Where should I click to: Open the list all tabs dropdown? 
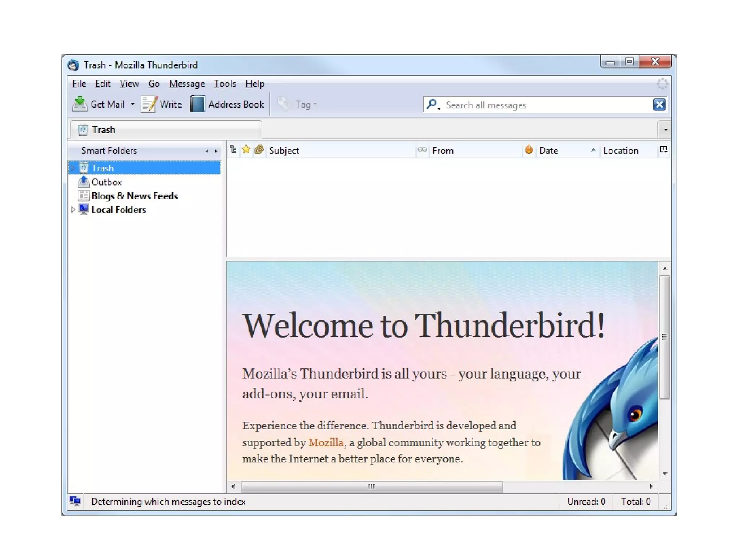665,130
